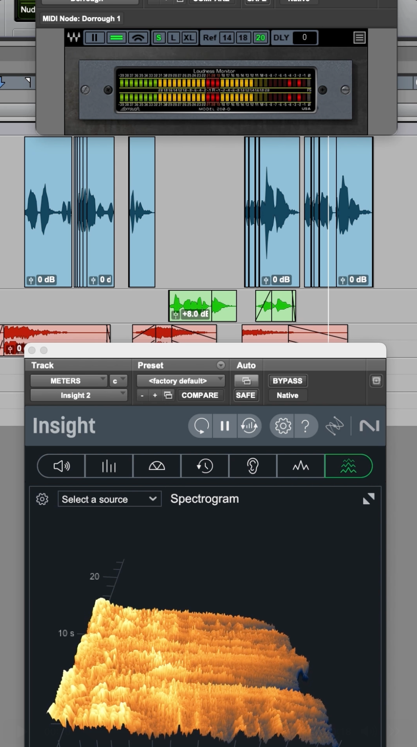Viewport: 417px width, 747px height.
Task: Open the Intelligibility ear module tab
Action: click(x=253, y=466)
